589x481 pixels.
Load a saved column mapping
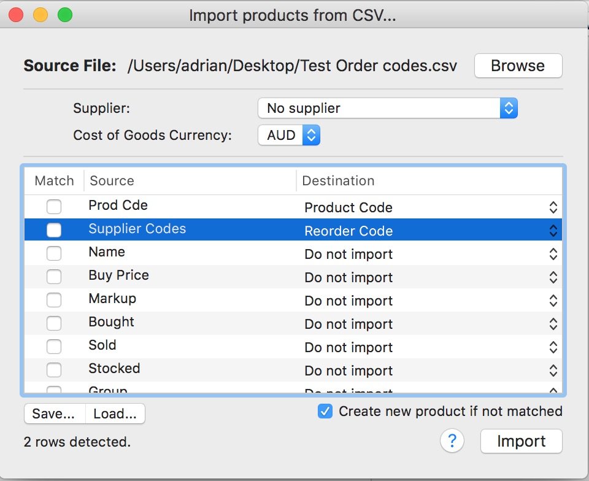[x=115, y=414]
